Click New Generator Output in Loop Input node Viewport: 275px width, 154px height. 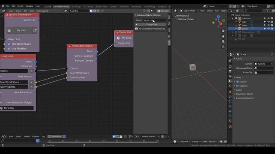(19, 103)
